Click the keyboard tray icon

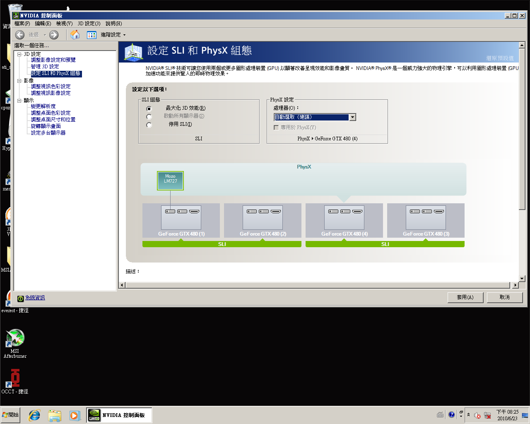440,415
